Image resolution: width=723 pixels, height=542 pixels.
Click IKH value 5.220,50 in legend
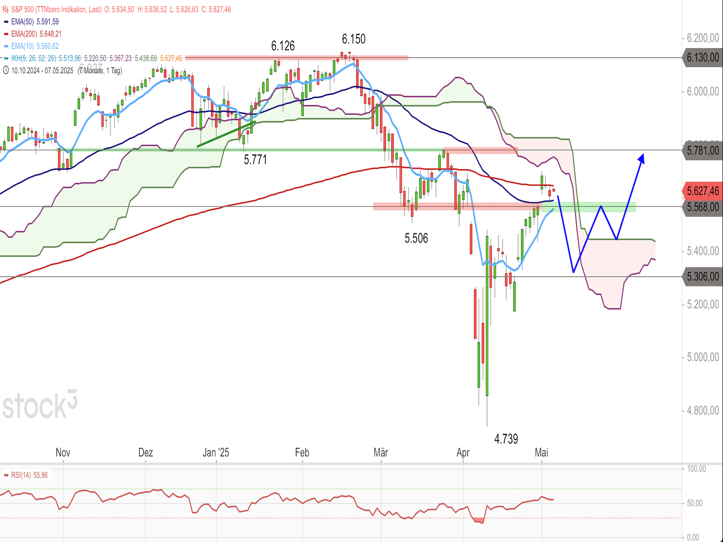point(95,58)
